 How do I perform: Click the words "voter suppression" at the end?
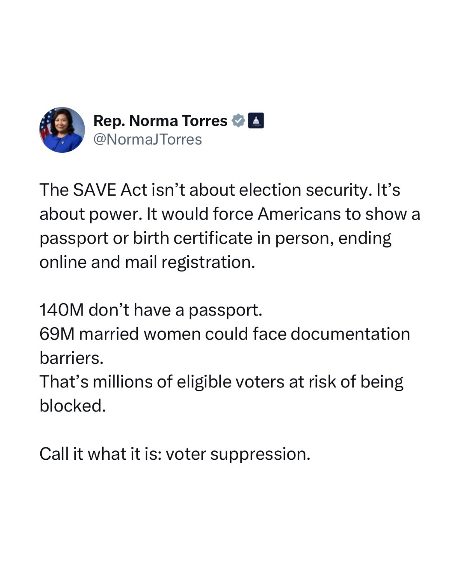point(237,454)
